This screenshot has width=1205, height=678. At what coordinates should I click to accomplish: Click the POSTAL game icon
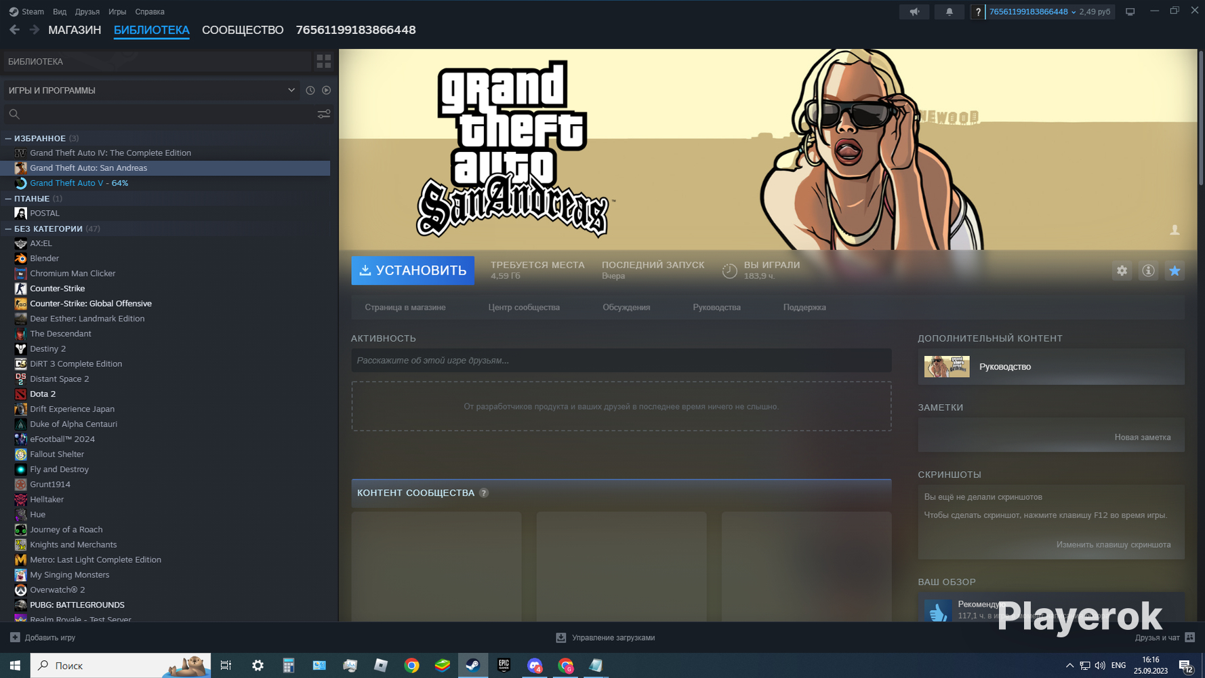coord(21,213)
